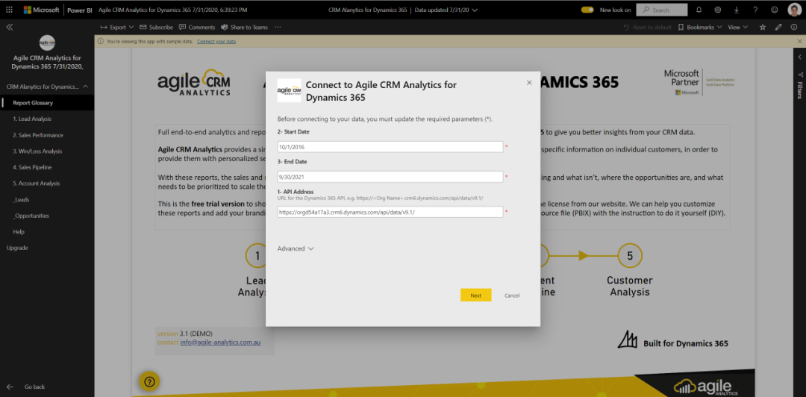Click the API Address input field

(x=390, y=212)
